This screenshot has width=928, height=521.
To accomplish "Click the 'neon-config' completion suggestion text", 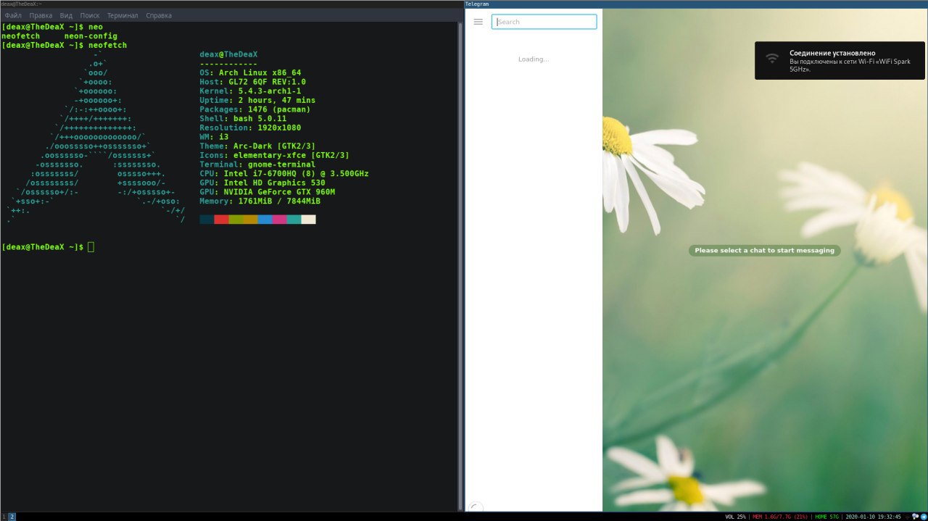I will tap(91, 36).
